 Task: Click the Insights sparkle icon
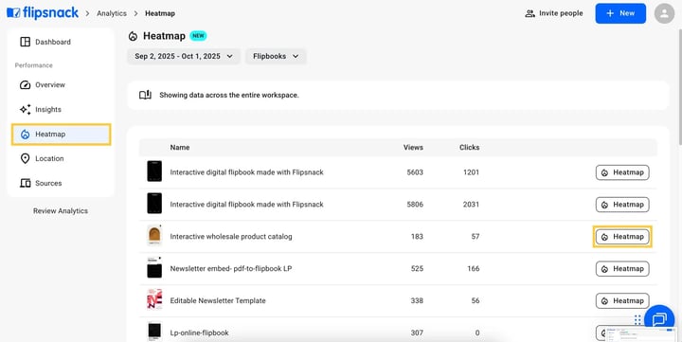pyautogui.click(x=26, y=109)
